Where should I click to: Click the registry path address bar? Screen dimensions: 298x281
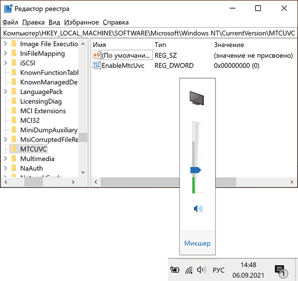[x=149, y=33]
